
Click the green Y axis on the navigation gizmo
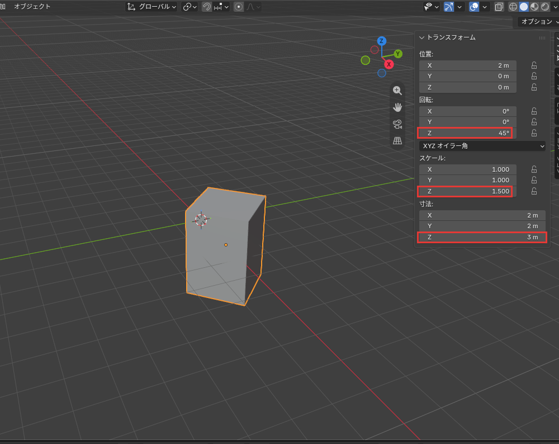pos(398,54)
